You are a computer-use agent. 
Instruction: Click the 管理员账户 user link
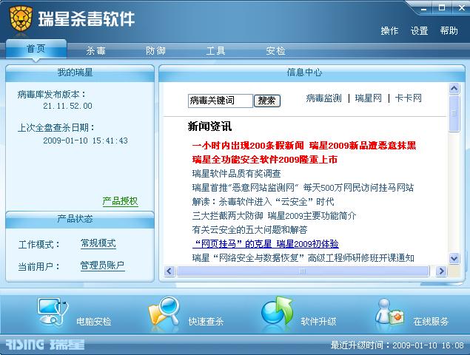(x=103, y=266)
